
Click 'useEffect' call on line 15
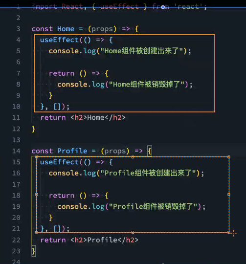[59, 162]
